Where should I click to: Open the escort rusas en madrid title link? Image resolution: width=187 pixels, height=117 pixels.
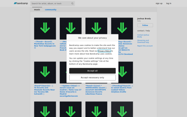(x=70, y=91)
